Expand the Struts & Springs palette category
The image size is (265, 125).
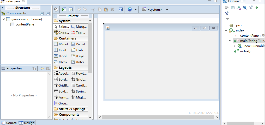point(70,109)
